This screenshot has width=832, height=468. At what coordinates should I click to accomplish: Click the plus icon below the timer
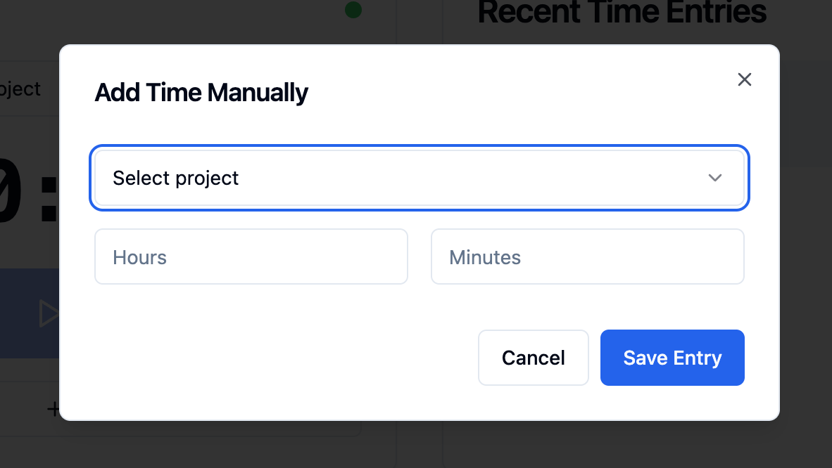point(55,408)
